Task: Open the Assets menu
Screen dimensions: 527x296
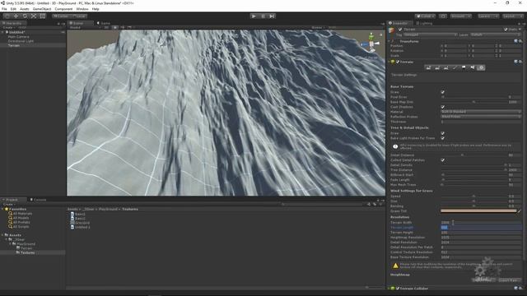Action: 25,9
